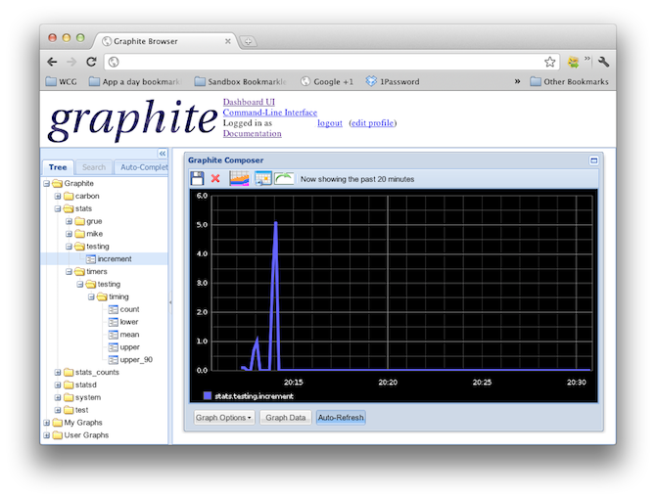
Task: Collapse the timing folder
Action: click(x=91, y=296)
